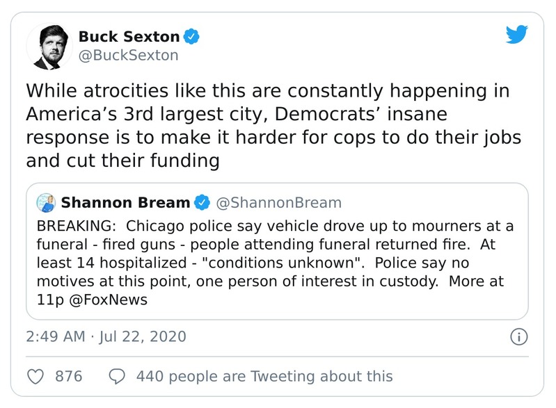Viewport: 556px width, 408px height.
Task: Click Shannon Bream's verified badge
Action: click(x=201, y=203)
